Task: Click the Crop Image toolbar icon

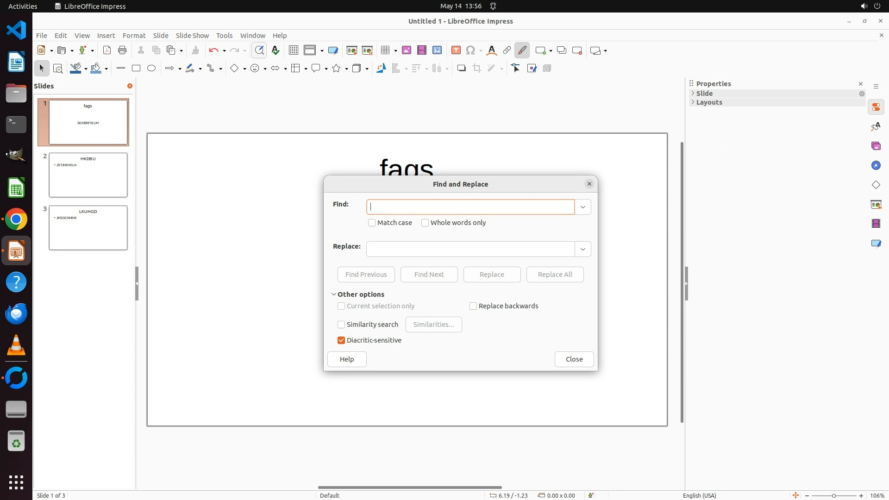Action: [x=477, y=69]
